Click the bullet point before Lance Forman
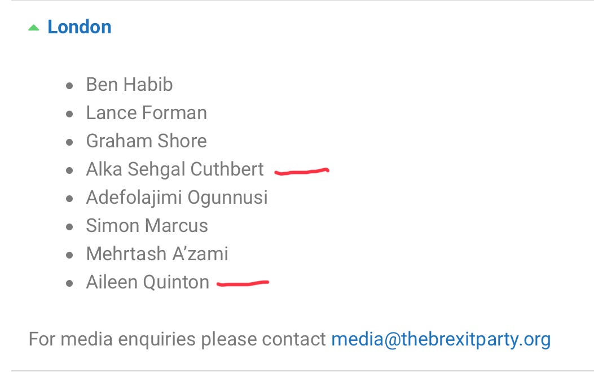 (69, 114)
